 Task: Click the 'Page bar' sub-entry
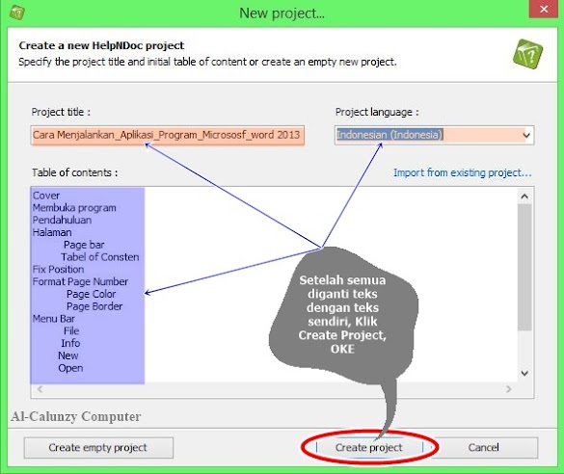pyautogui.click(x=84, y=245)
